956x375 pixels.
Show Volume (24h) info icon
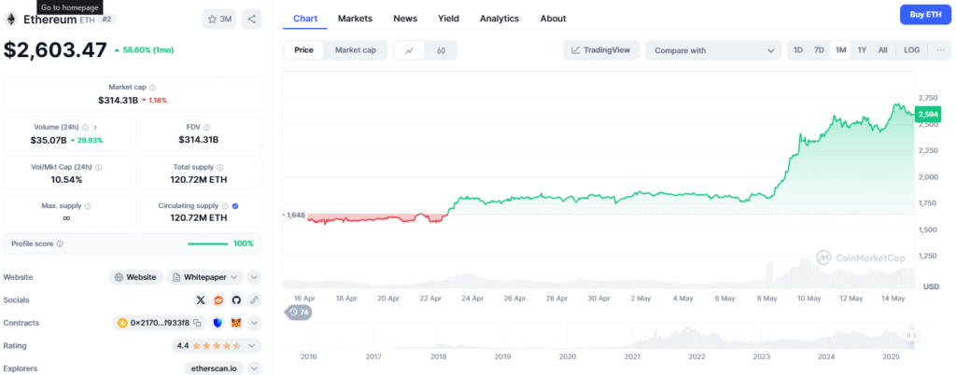(x=85, y=127)
